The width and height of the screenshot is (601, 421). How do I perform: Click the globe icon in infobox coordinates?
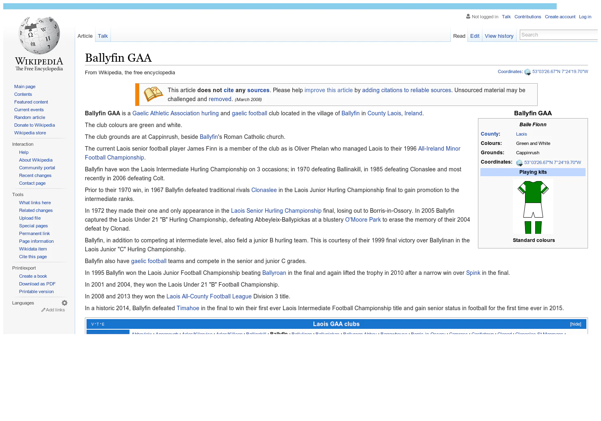[x=519, y=163]
